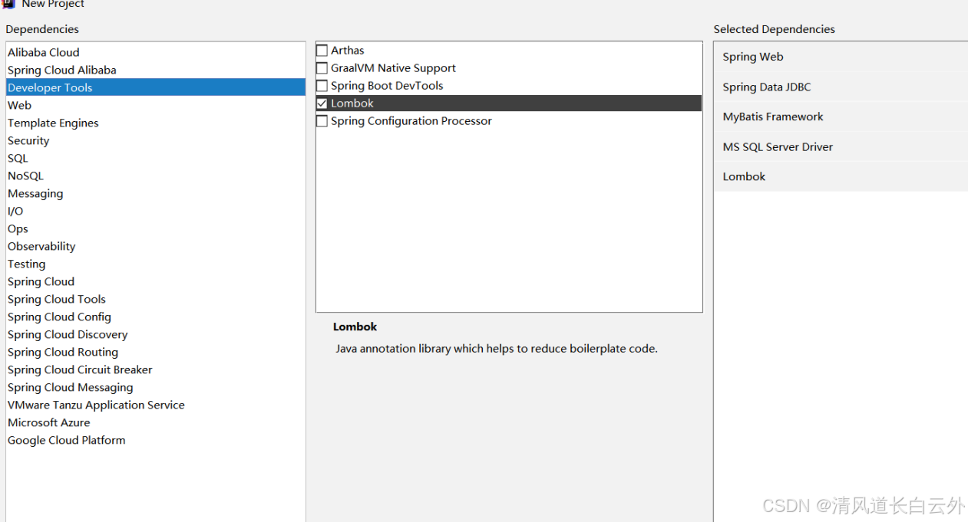Select Spring Cloud Alibaba category
968x522 pixels.
[155, 70]
